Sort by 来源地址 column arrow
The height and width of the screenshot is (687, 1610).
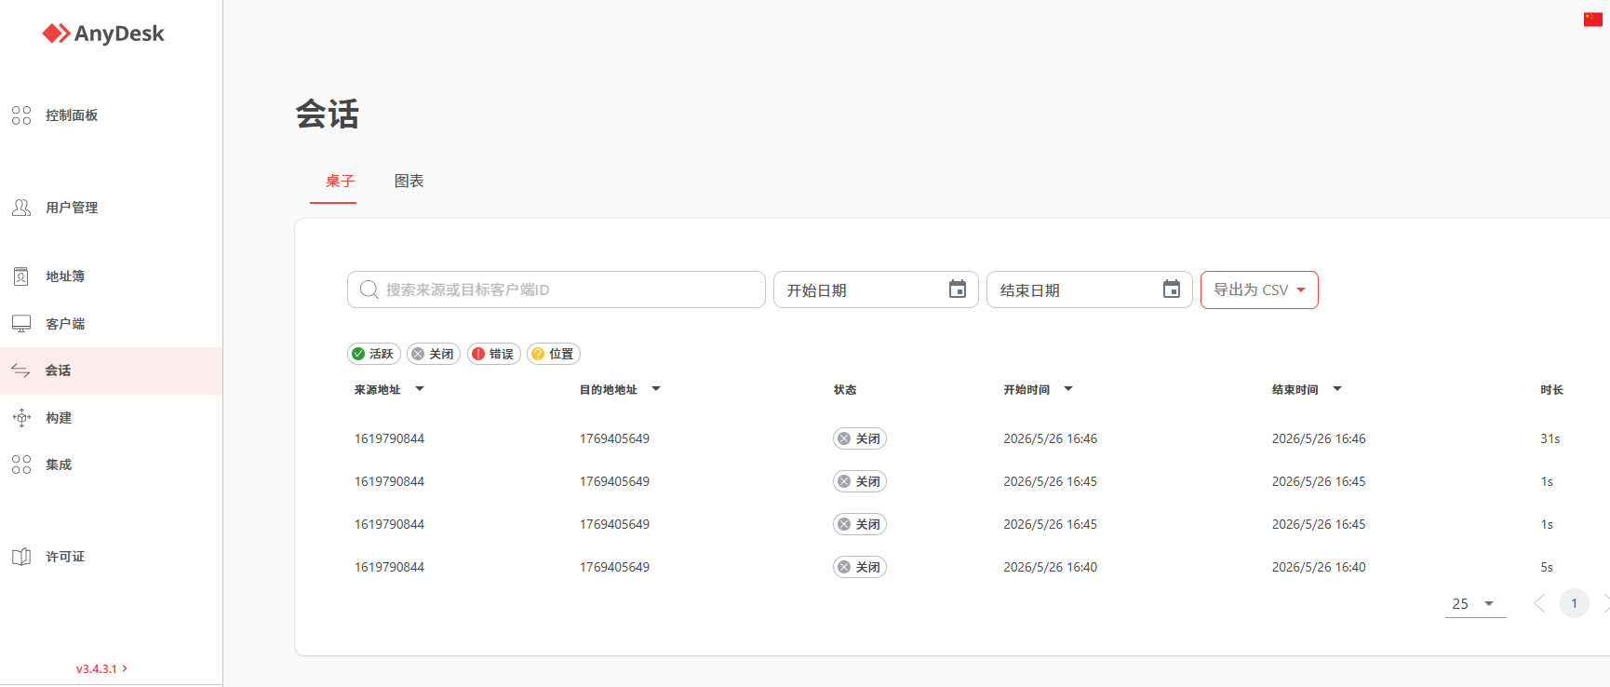pyautogui.click(x=420, y=389)
